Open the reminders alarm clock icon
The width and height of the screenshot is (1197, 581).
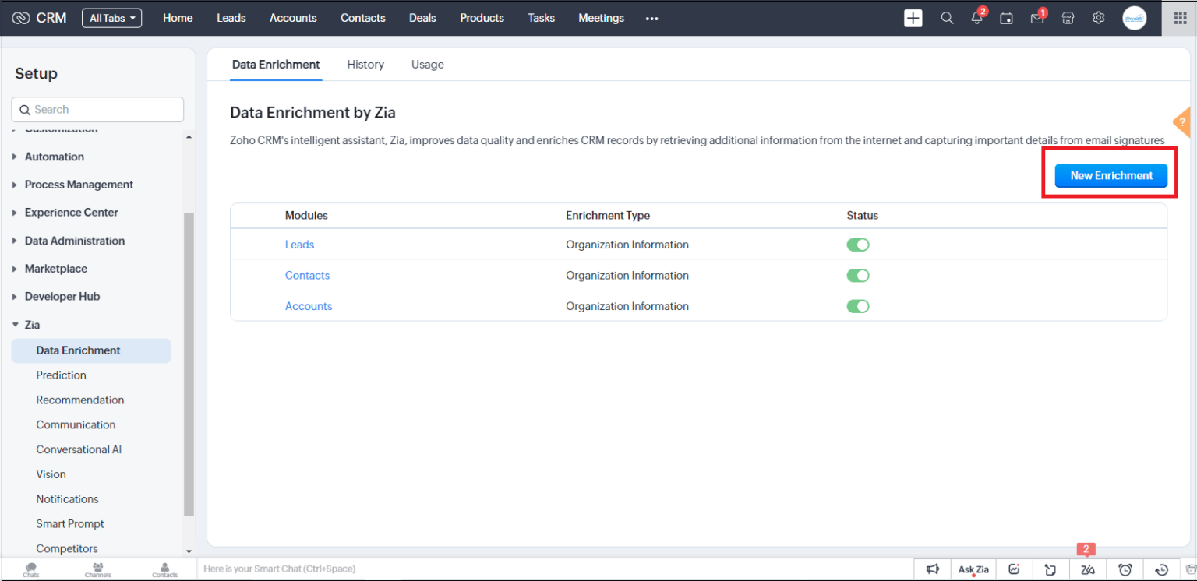pyautogui.click(x=1125, y=569)
